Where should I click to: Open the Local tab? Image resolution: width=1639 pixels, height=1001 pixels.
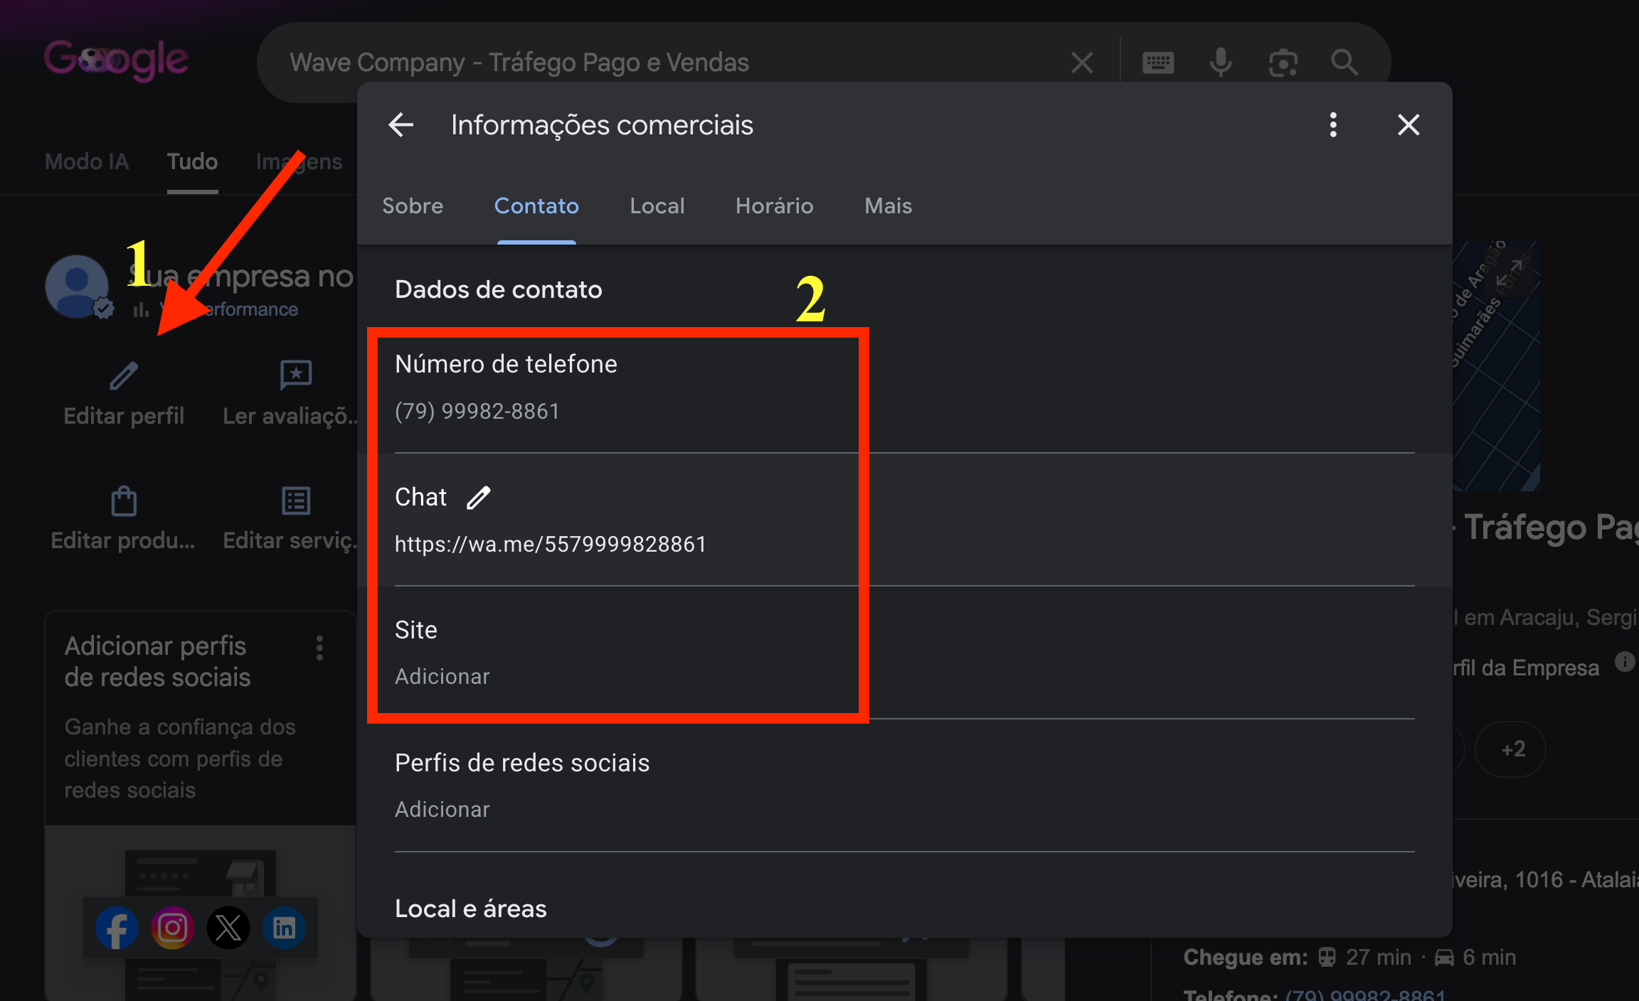click(x=657, y=205)
